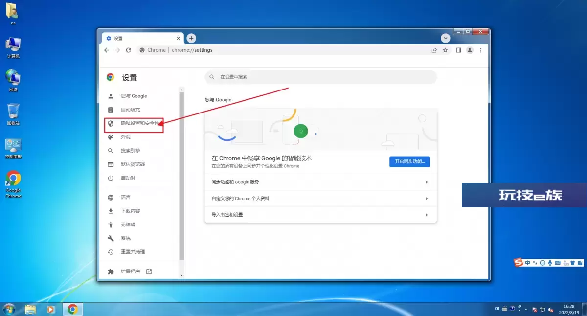Open 隐私设置和安全性 section
The height and width of the screenshot is (316, 587).
(x=139, y=123)
